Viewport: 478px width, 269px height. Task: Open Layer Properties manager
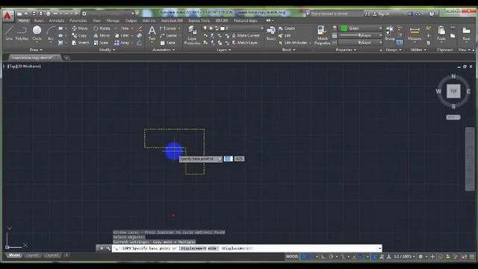pyautogui.click(x=192, y=35)
